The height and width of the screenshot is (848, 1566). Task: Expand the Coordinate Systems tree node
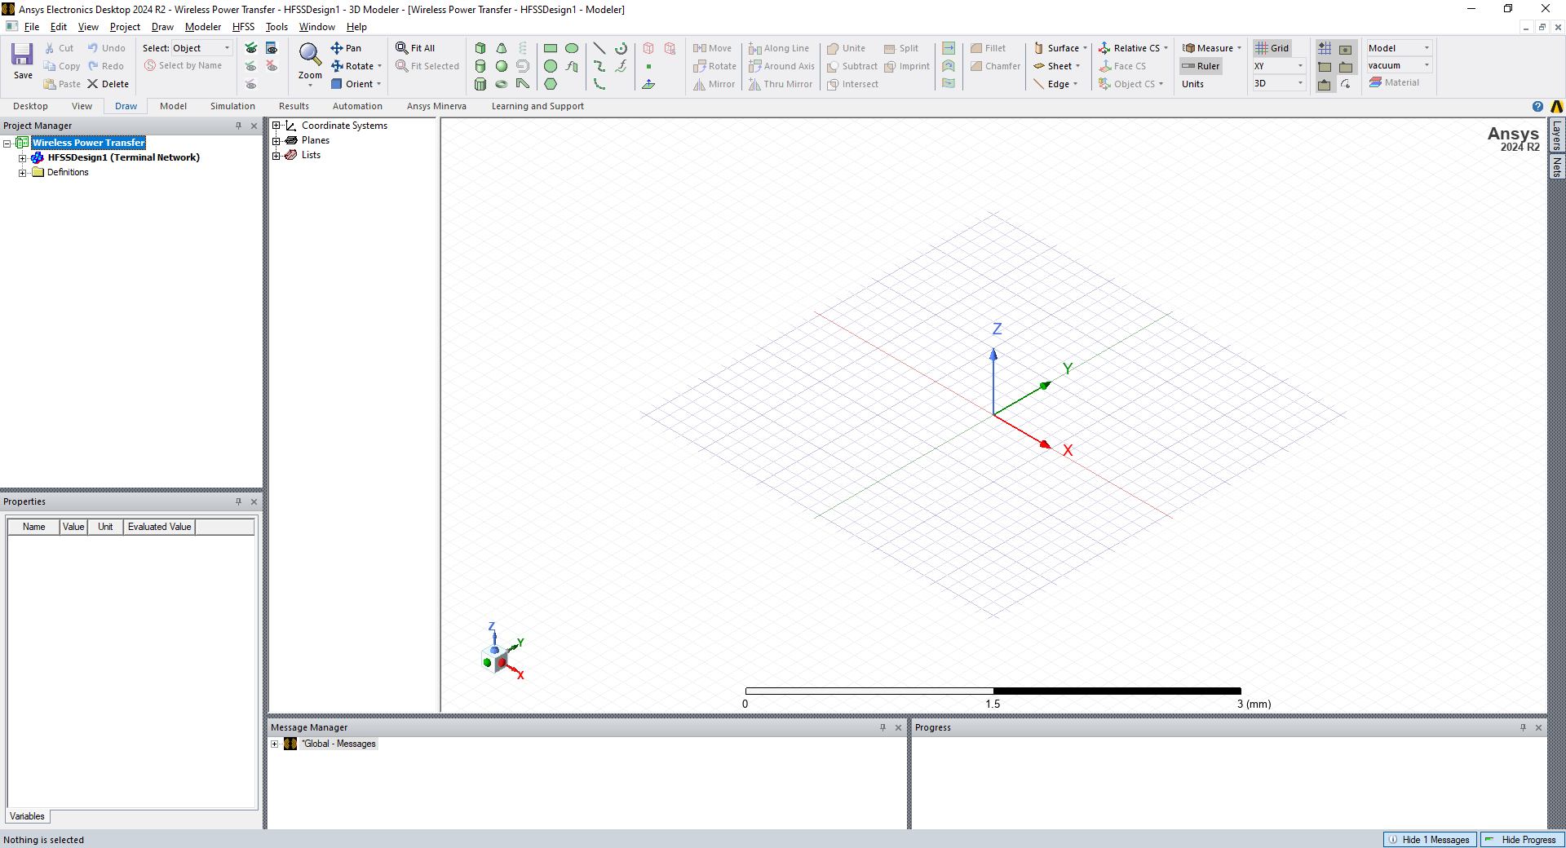click(x=276, y=126)
